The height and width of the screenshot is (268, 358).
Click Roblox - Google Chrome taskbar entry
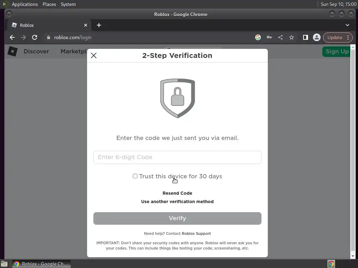(x=41, y=264)
